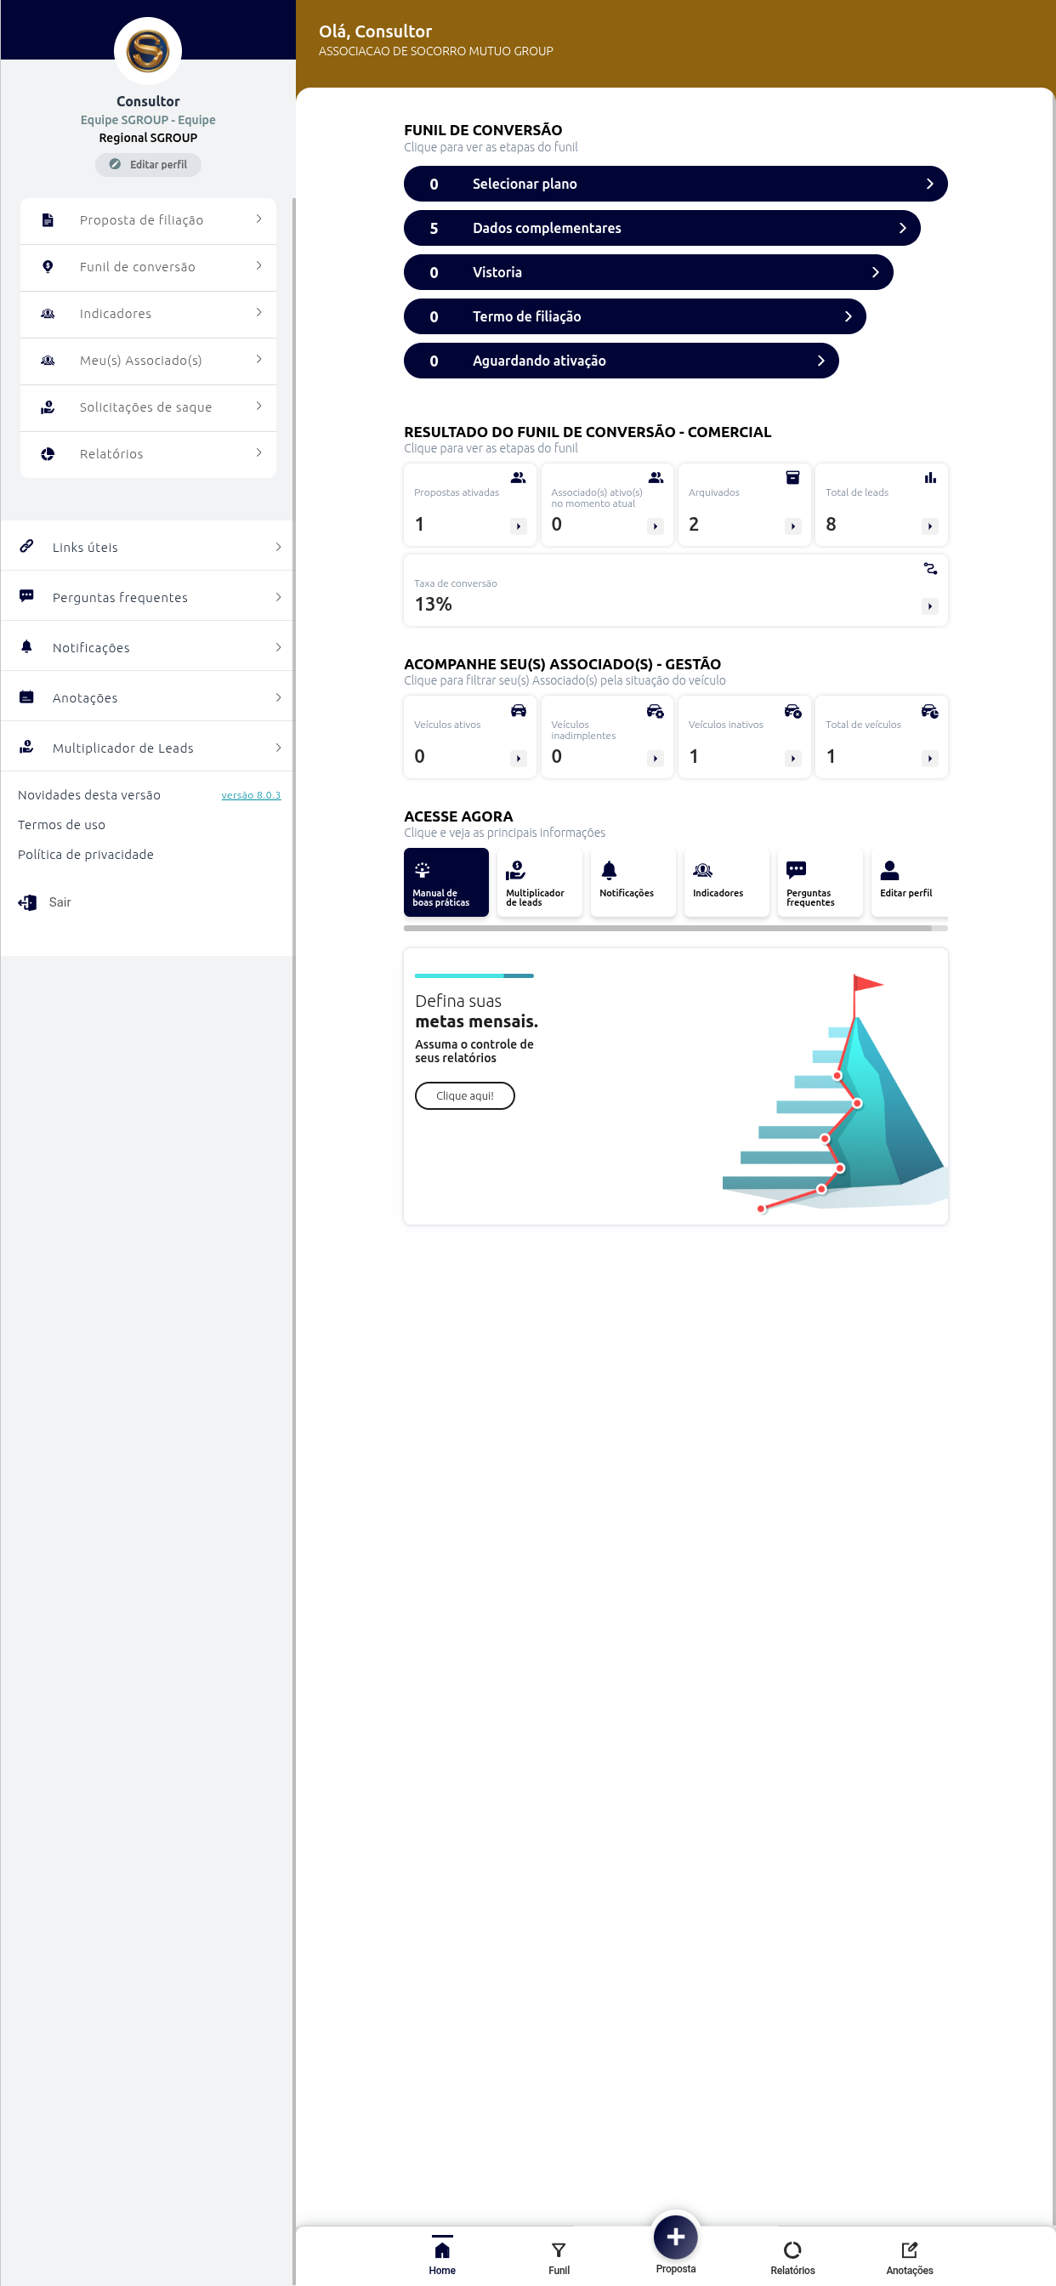Click the Sair logout icon
This screenshot has height=2286, width=1056.
tap(27, 902)
